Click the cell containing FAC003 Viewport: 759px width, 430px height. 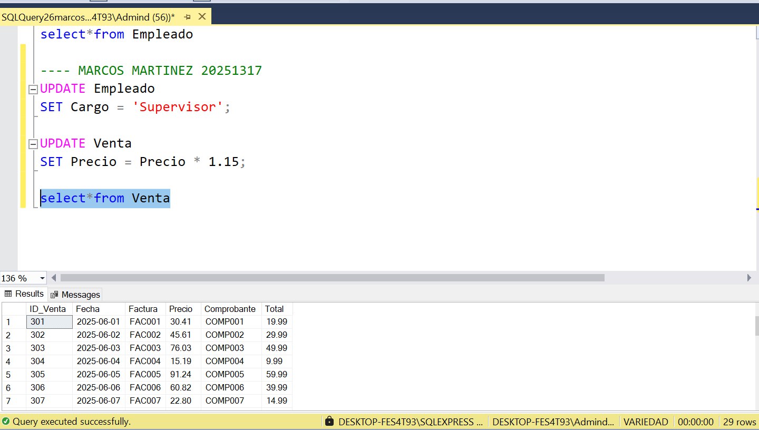click(x=145, y=348)
